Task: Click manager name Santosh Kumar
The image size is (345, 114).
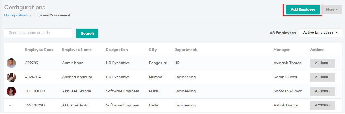Action: (x=288, y=91)
